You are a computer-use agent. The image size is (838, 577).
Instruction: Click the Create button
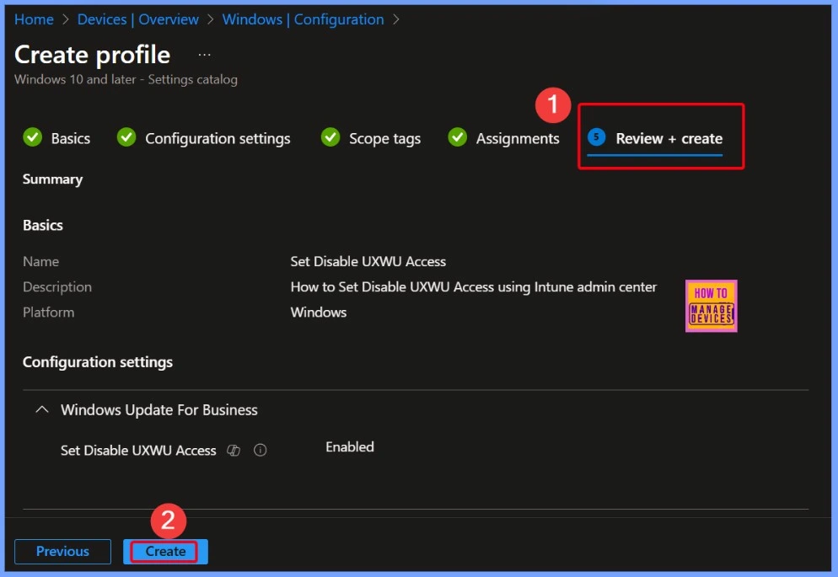point(166,552)
